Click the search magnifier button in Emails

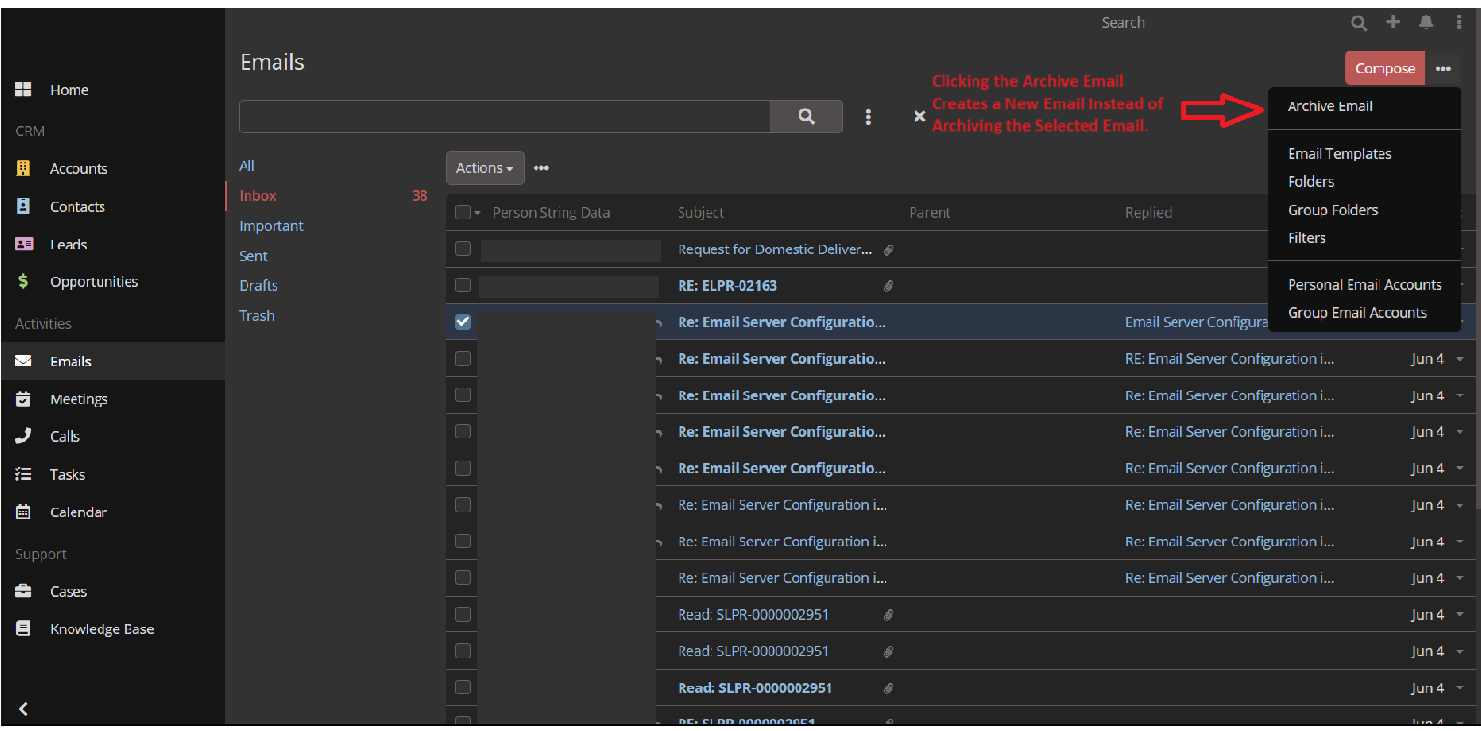(806, 117)
